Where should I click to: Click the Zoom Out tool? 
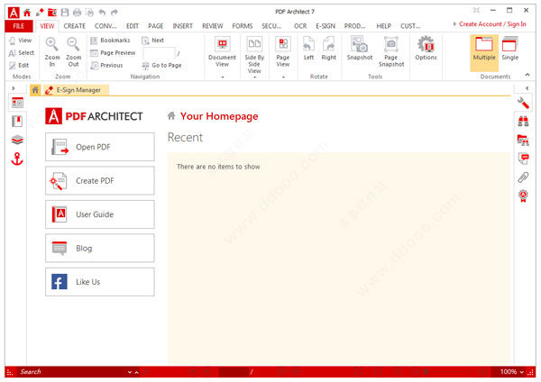74,51
